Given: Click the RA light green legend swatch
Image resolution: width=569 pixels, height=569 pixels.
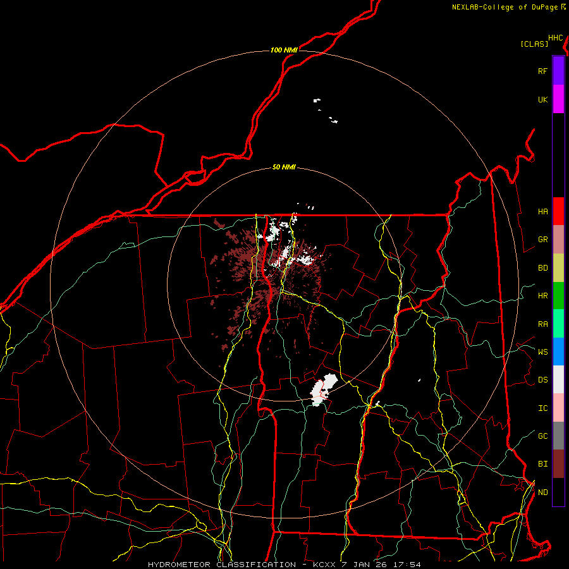Looking at the screenshot, I should 558,324.
